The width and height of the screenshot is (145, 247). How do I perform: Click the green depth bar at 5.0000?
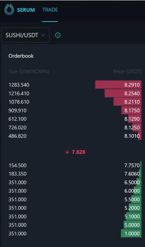coord(133,225)
